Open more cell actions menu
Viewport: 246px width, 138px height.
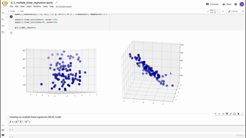pos(242,114)
